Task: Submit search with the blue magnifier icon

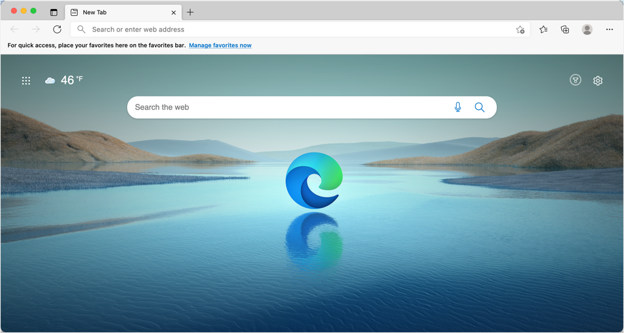Action: 479,107
